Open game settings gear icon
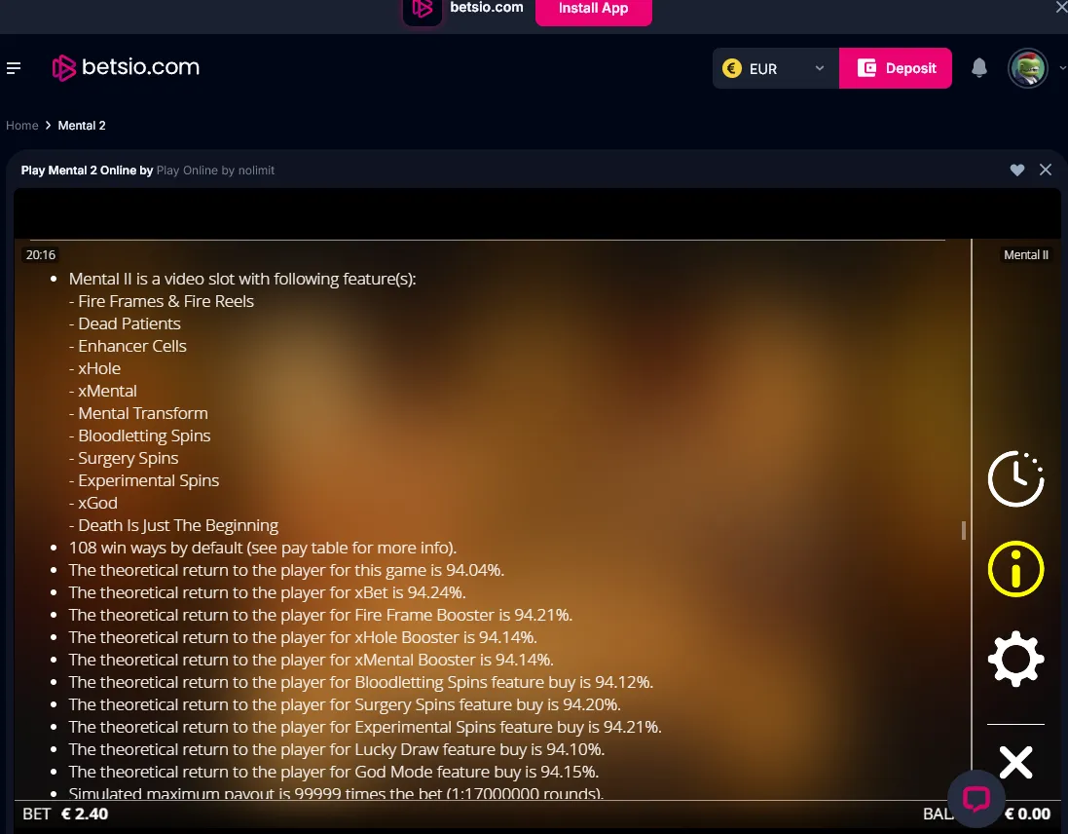Screen dimensions: 1068x834 [x=1015, y=659]
